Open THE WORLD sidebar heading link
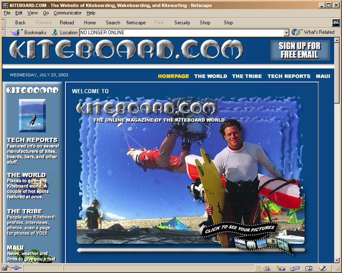 coord(26,175)
